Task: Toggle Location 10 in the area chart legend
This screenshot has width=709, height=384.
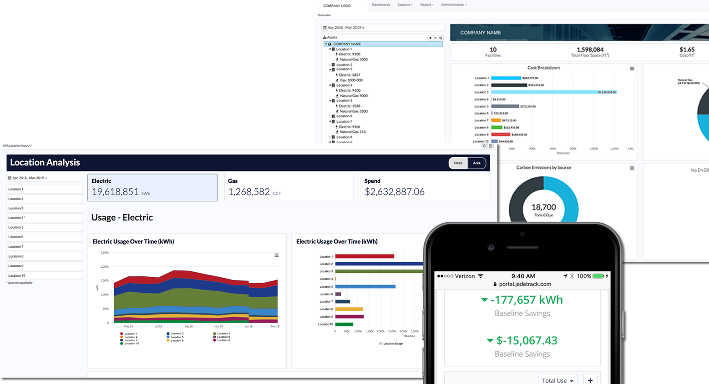Action: pyautogui.click(x=130, y=344)
